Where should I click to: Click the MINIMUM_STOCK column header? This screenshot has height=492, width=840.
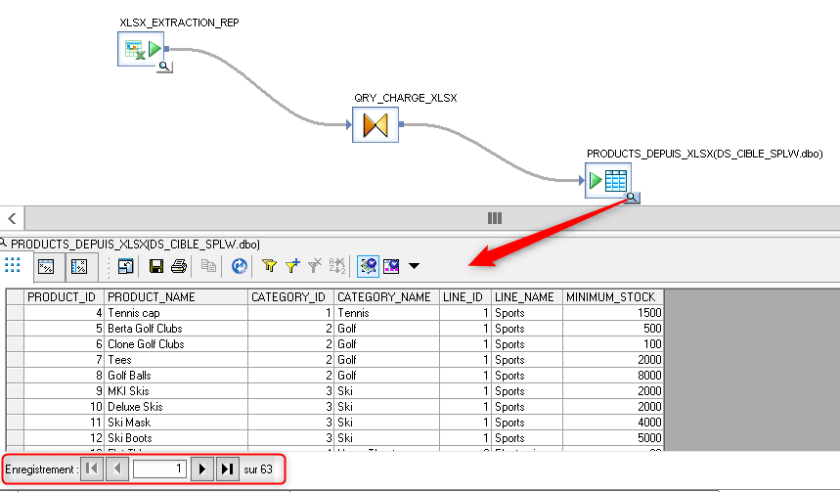pos(614,296)
